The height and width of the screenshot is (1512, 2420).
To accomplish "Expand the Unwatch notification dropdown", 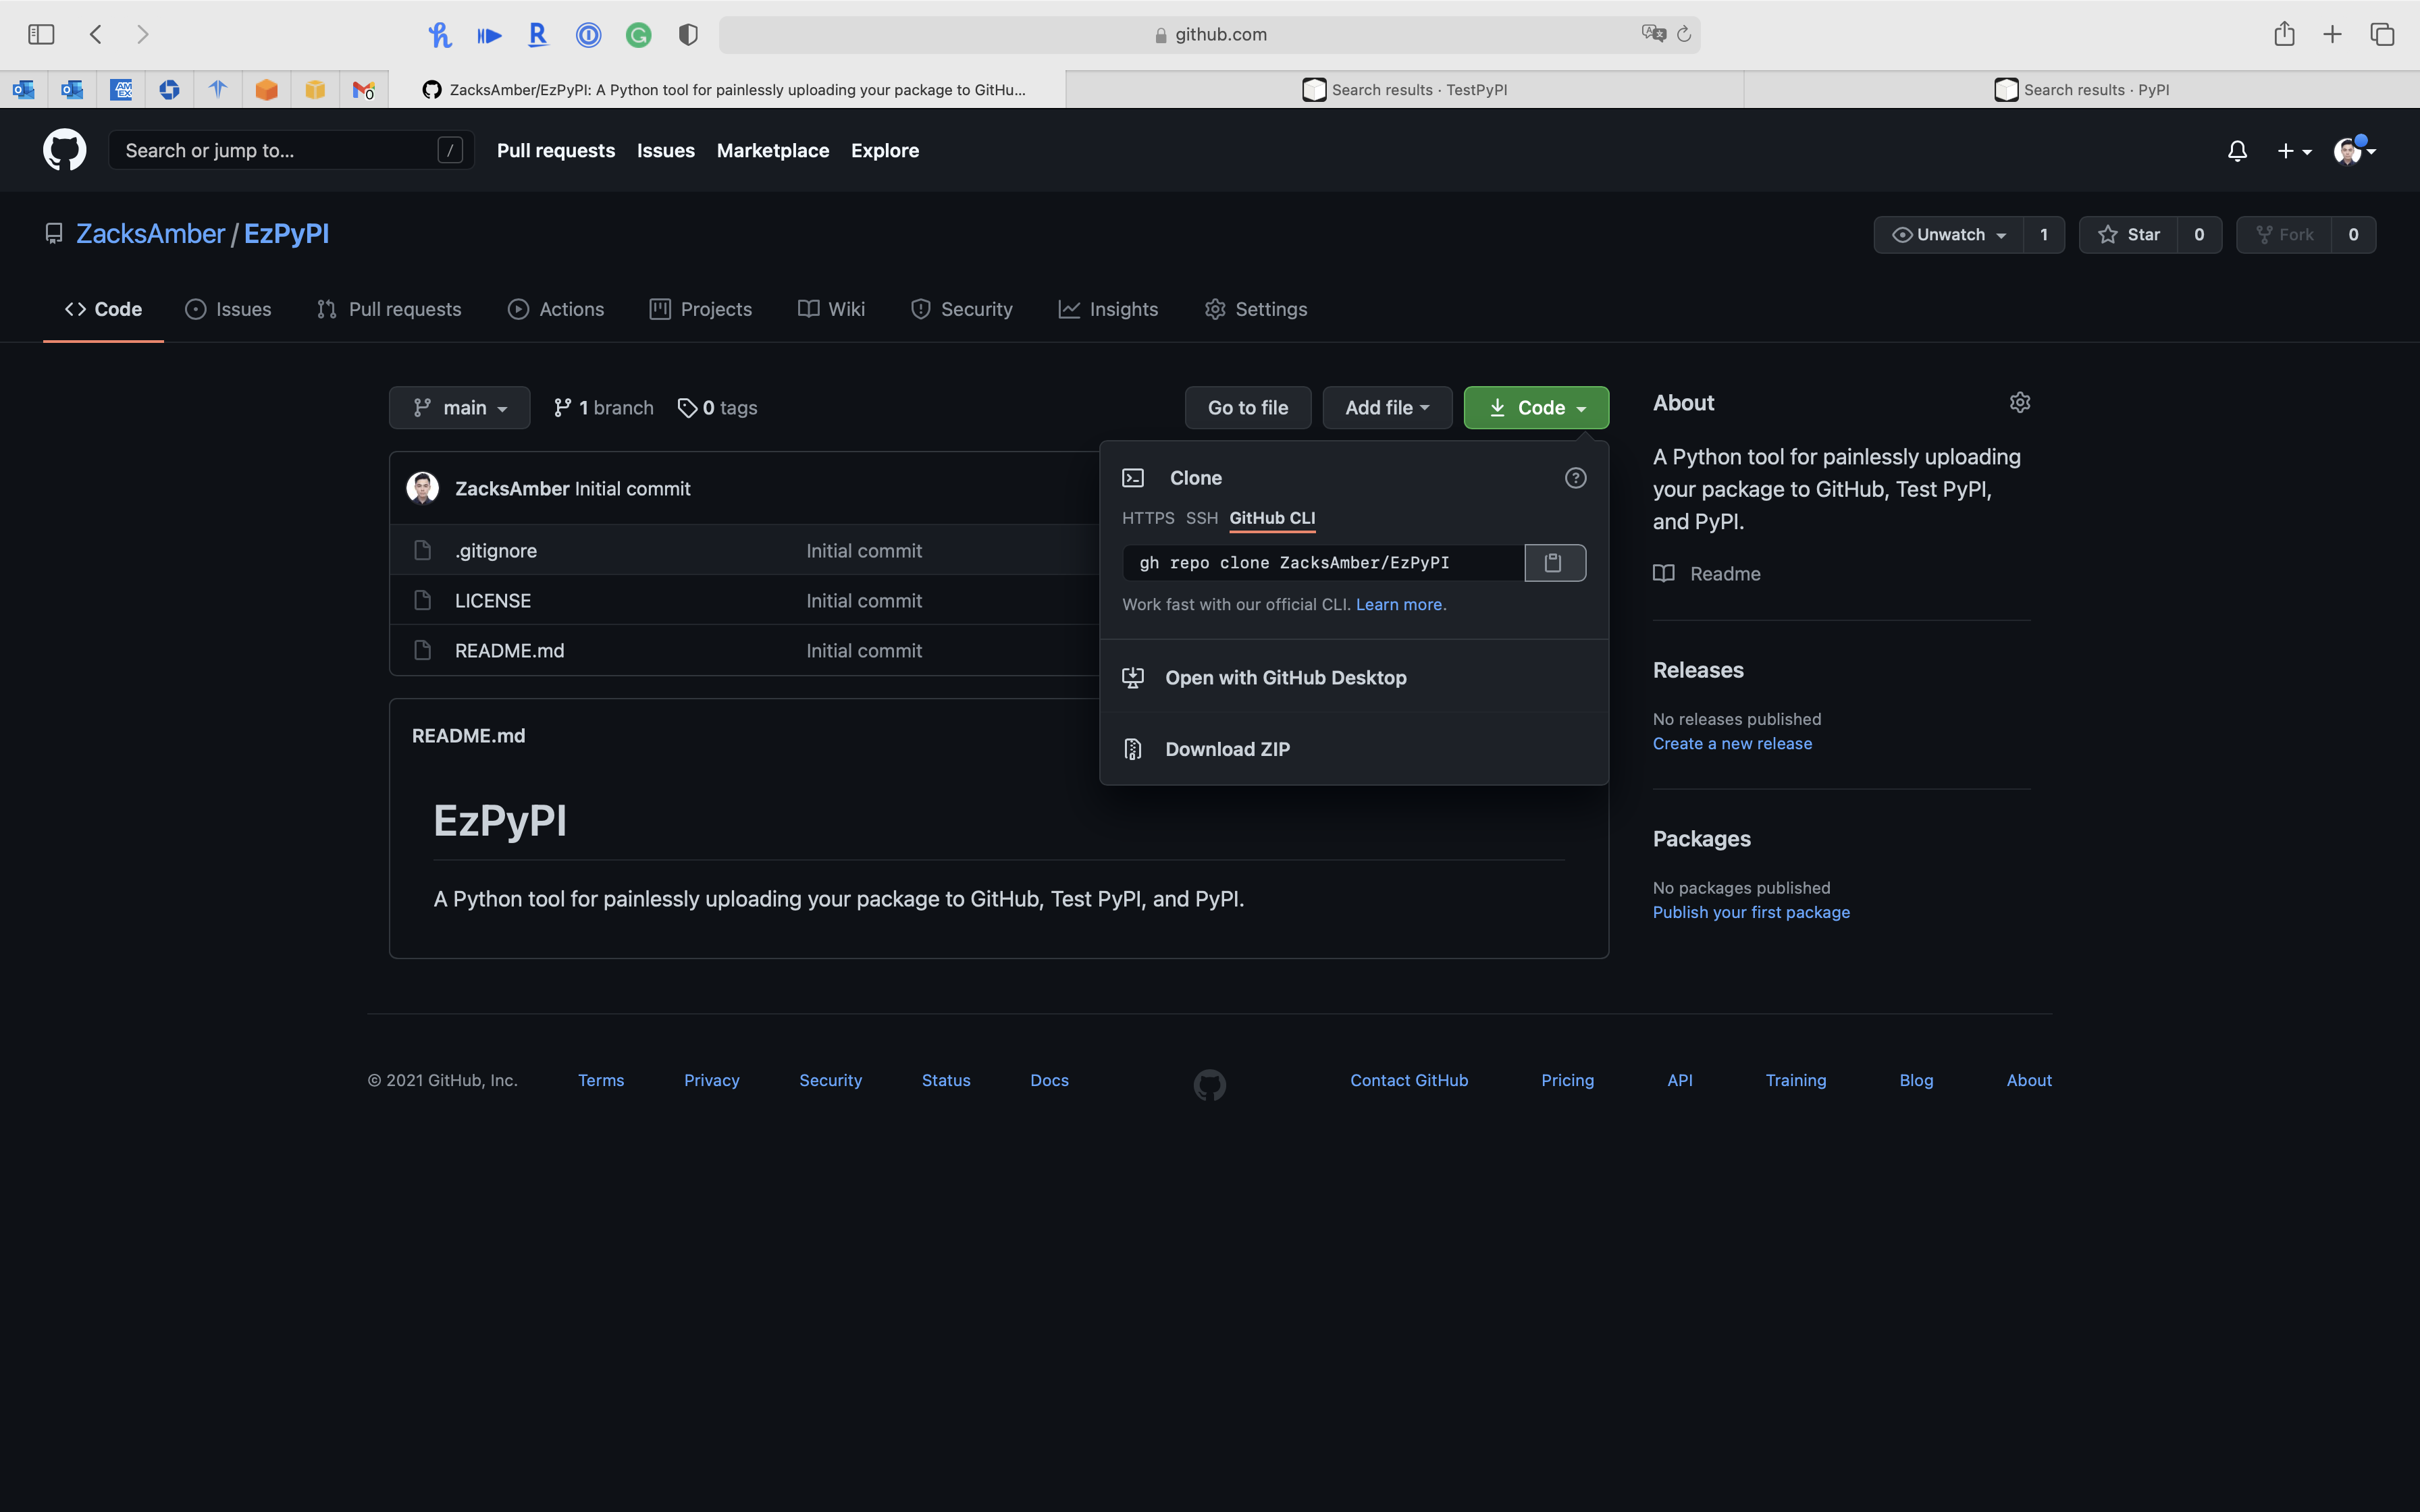I will [x=1948, y=235].
